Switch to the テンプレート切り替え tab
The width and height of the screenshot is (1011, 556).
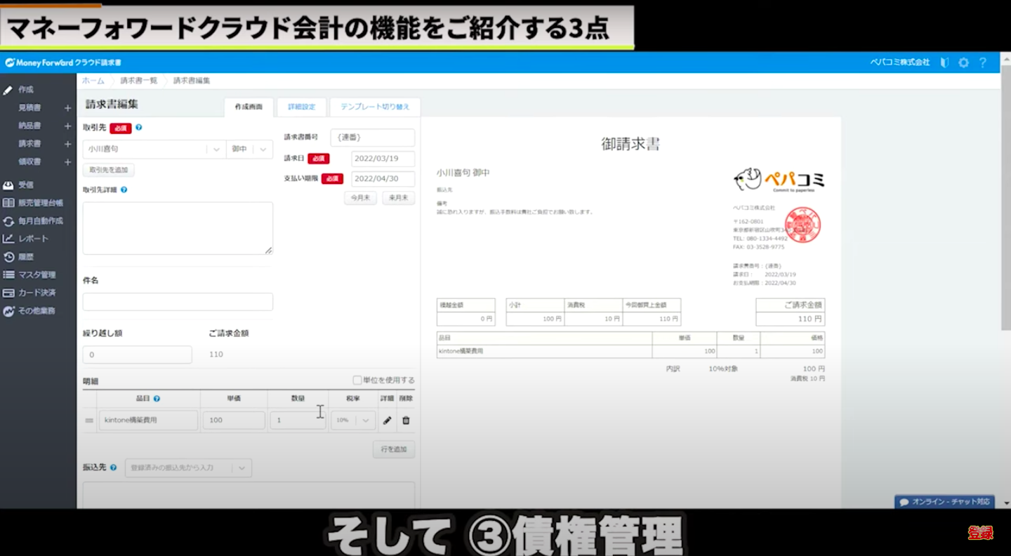pyautogui.click(x=375, y=107)
